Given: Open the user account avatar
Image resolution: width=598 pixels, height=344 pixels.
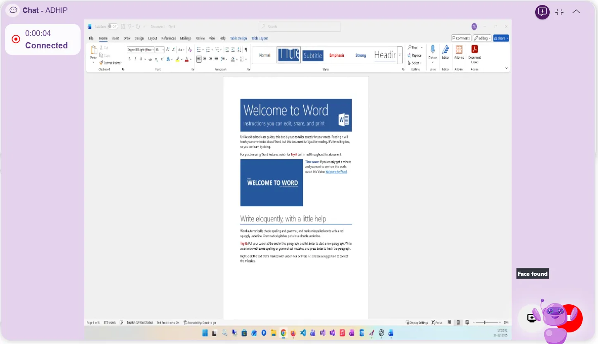Looking at the screenshot, I should tap(474, 26).
